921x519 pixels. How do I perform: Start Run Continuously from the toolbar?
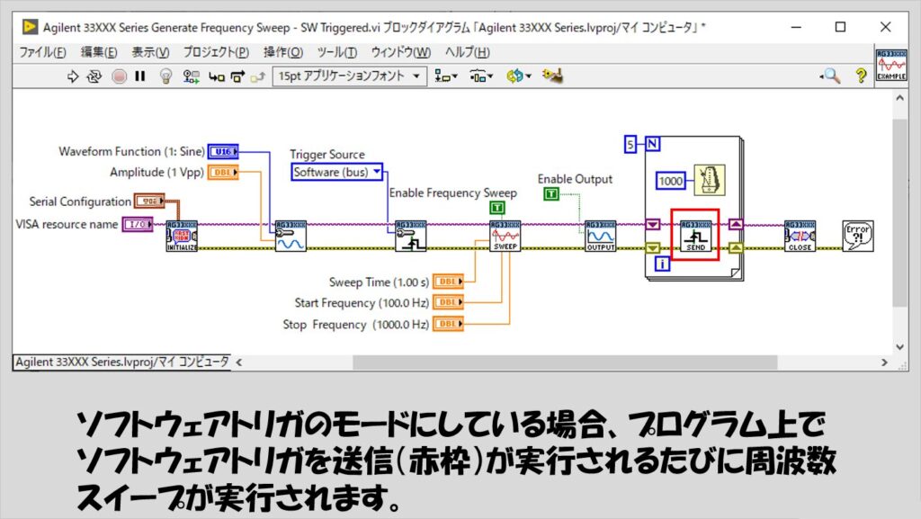tap(94, 76)
